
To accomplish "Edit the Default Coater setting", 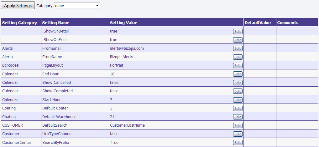I will pyautogui.click(x=238, y=109).
